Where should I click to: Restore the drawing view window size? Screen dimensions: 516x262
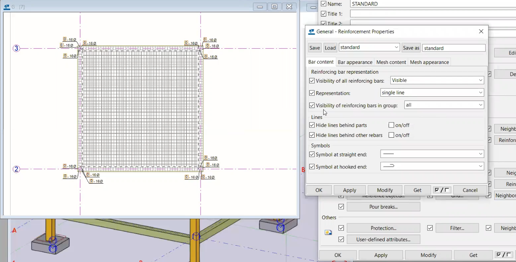click(x=274, y=7)
